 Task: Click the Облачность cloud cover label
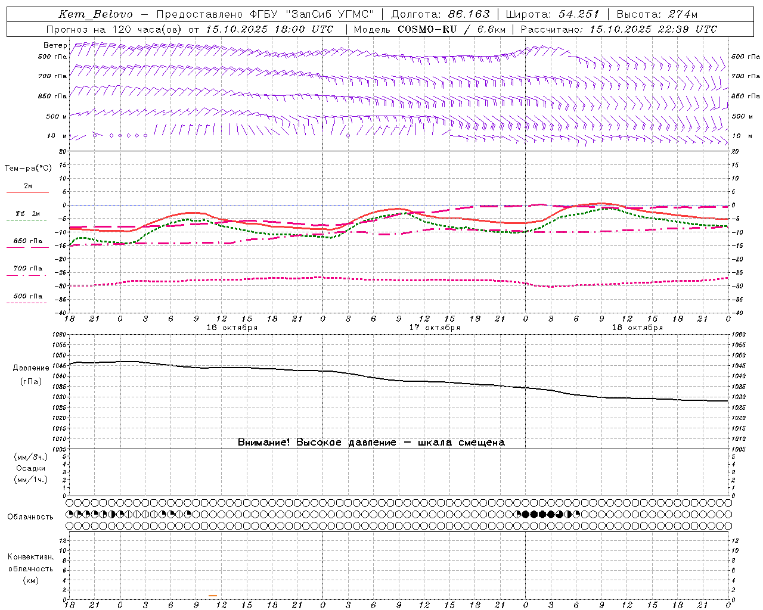[30, 516]
